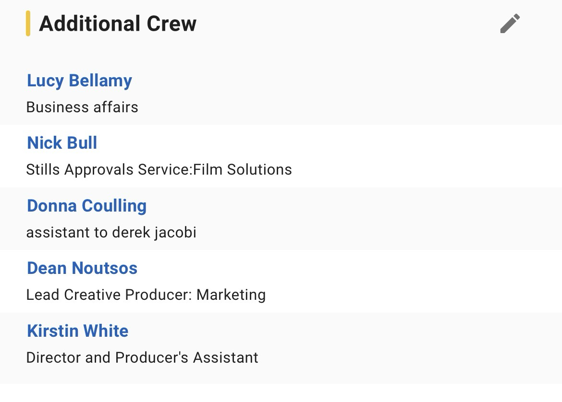This screenshot has height=402, width=562.
Task: Click the Lead Creative Producer: Marketing text
Action: (x=146, y=295)
